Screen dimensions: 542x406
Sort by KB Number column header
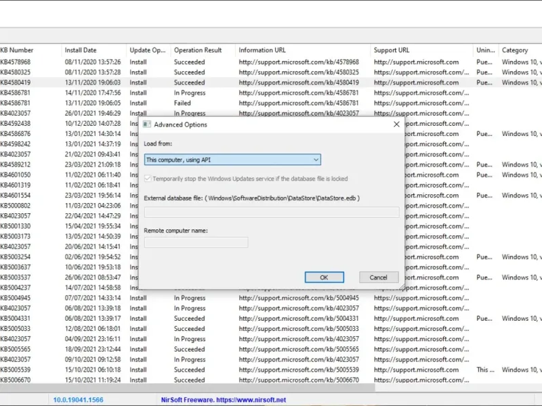pyautogui.click(x=30, y=50)
